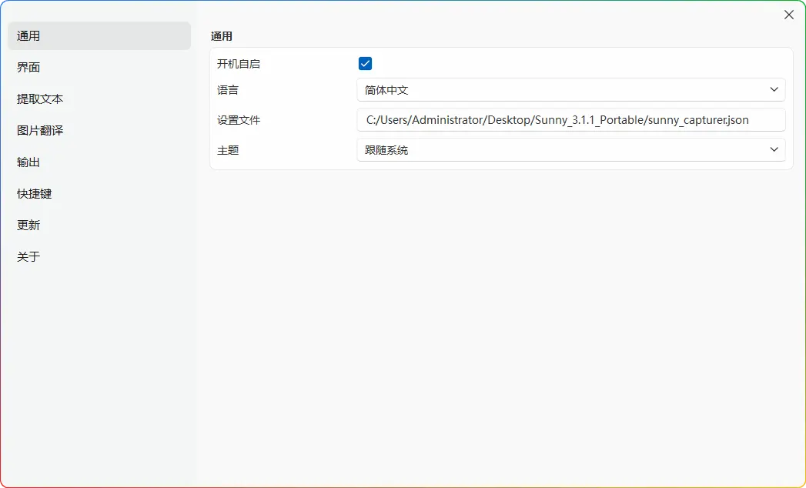This screenshot has height=488, width=806.
Task: Click the 语言 row label
Action: [x=228, y=90]
